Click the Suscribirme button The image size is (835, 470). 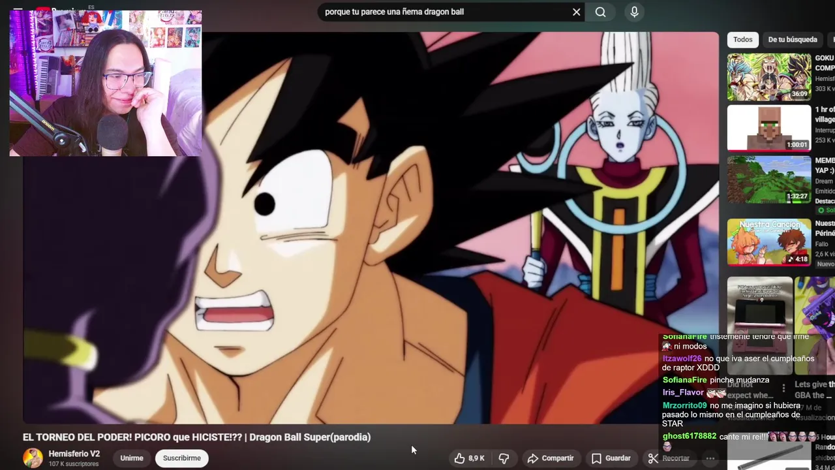[x=182, y=458]
